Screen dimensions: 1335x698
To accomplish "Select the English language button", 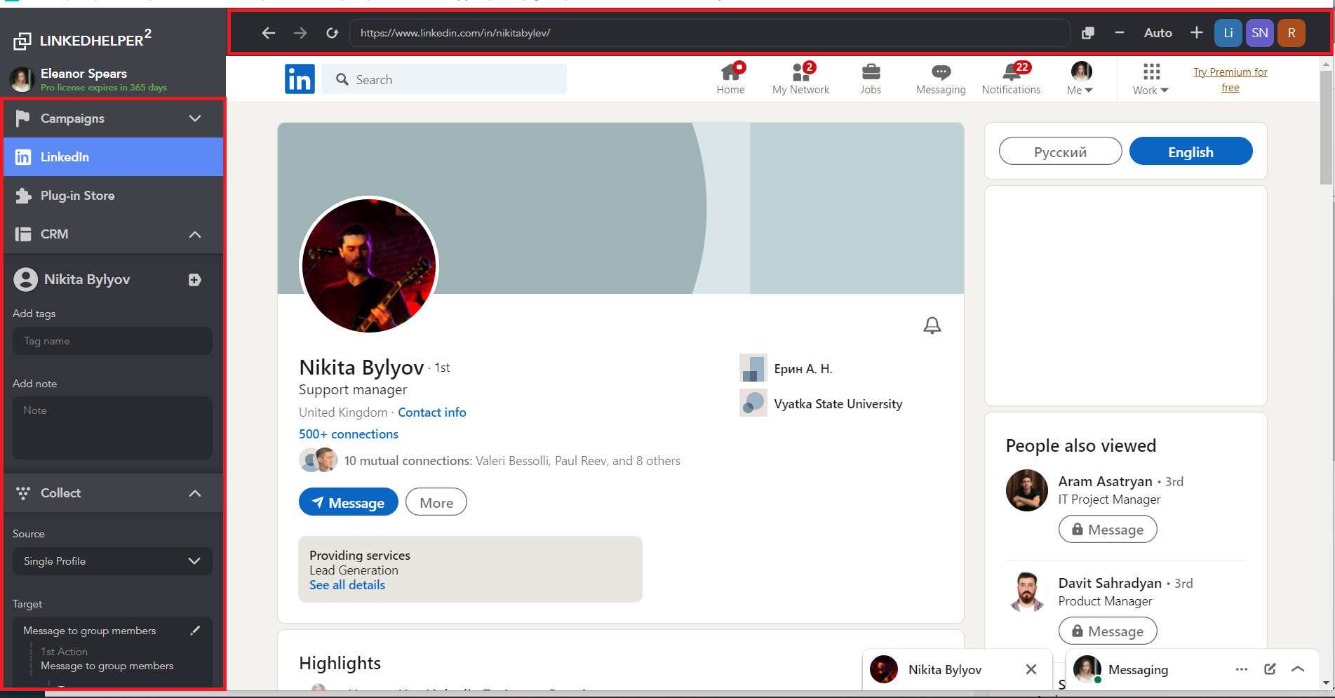I will [x=1190, y=152].
